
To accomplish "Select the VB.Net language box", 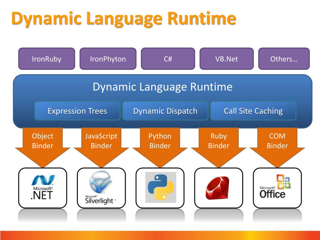I will 227,59.
